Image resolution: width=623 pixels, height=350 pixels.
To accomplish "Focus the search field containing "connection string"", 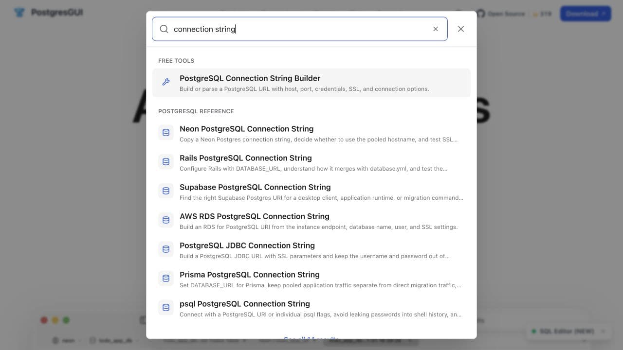I will [x=300, y=29].
